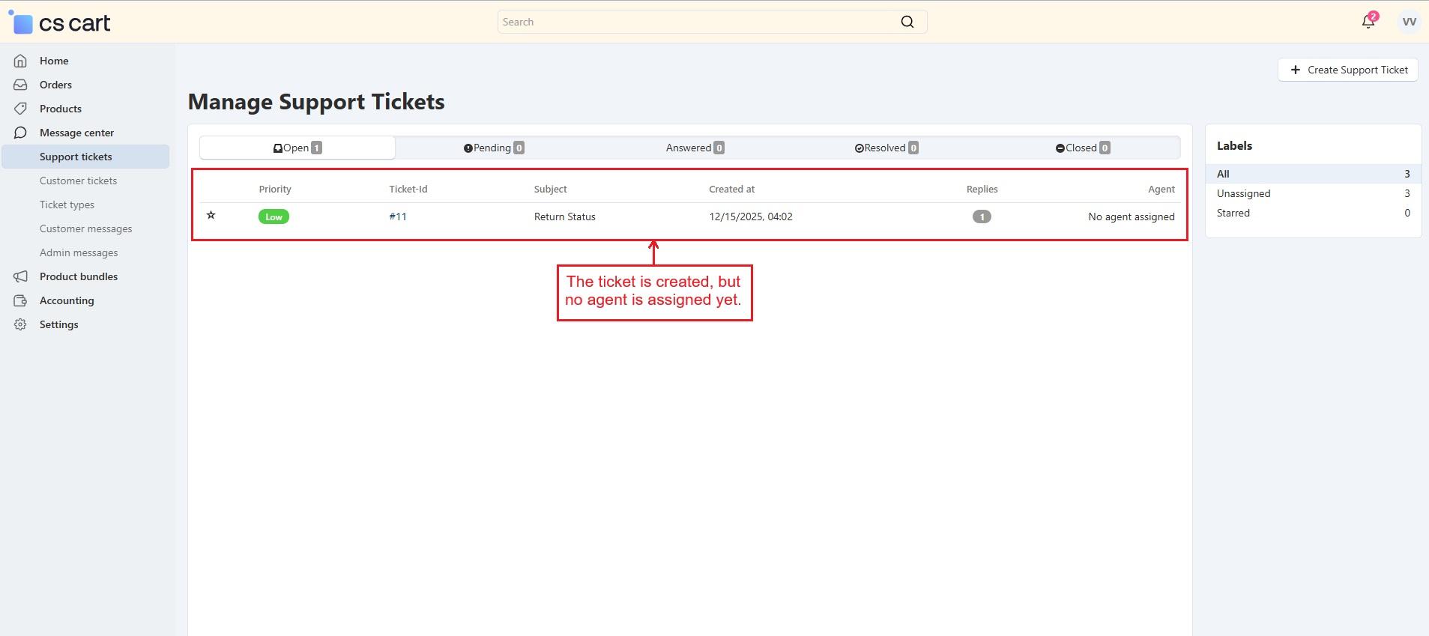Star ticket #11
The image size is (1429, 636).
click(211, 216)
